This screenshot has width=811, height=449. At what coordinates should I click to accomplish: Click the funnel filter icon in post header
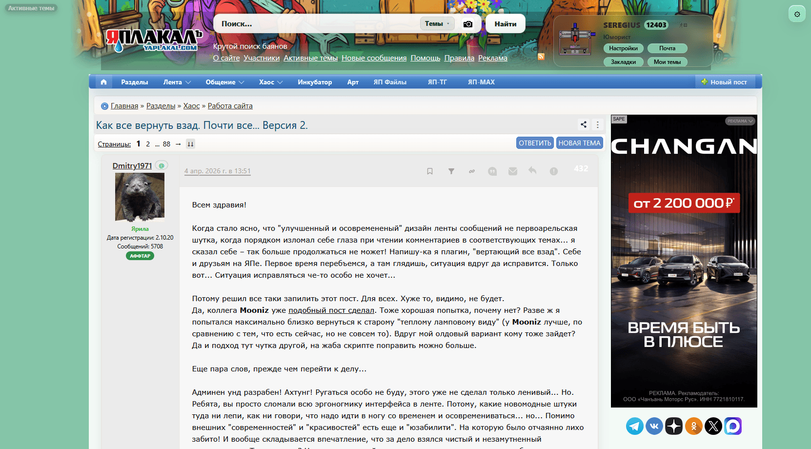tap(451, 171)
